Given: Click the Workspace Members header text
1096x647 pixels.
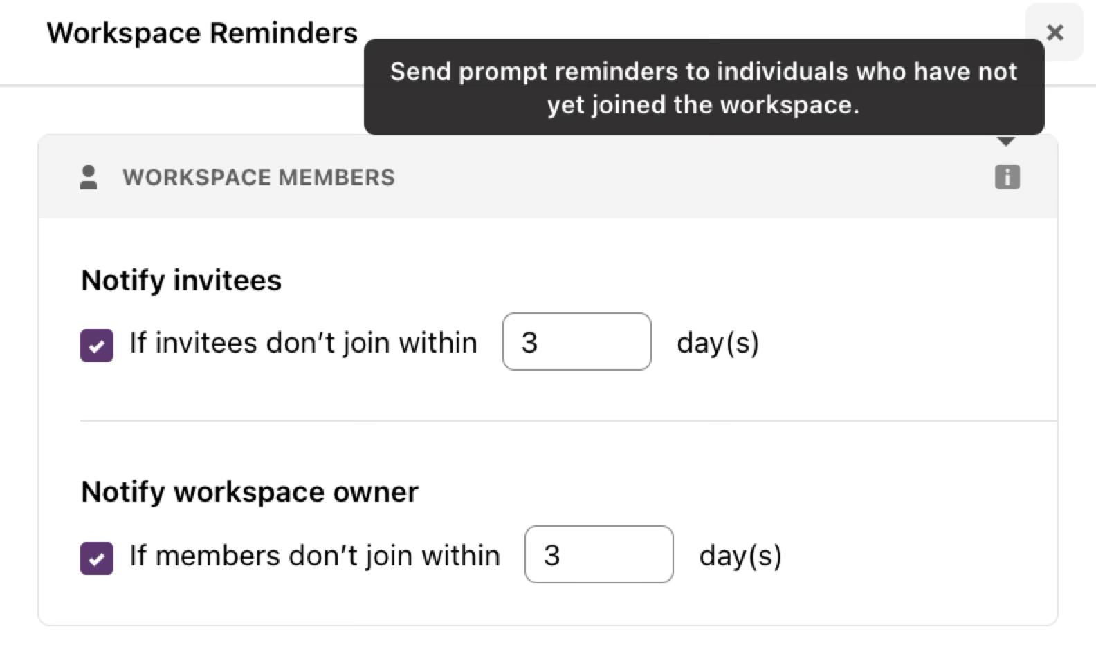Looking at the screenshot, I should pyautogui.click(x=259, y=178).
